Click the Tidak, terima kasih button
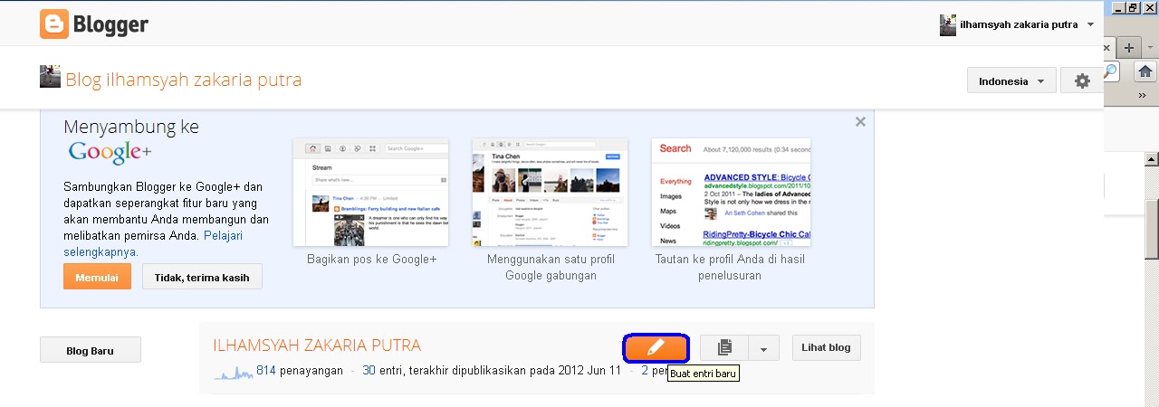The width and height of the screenshot is (1159, 407). tap(202, 277)
